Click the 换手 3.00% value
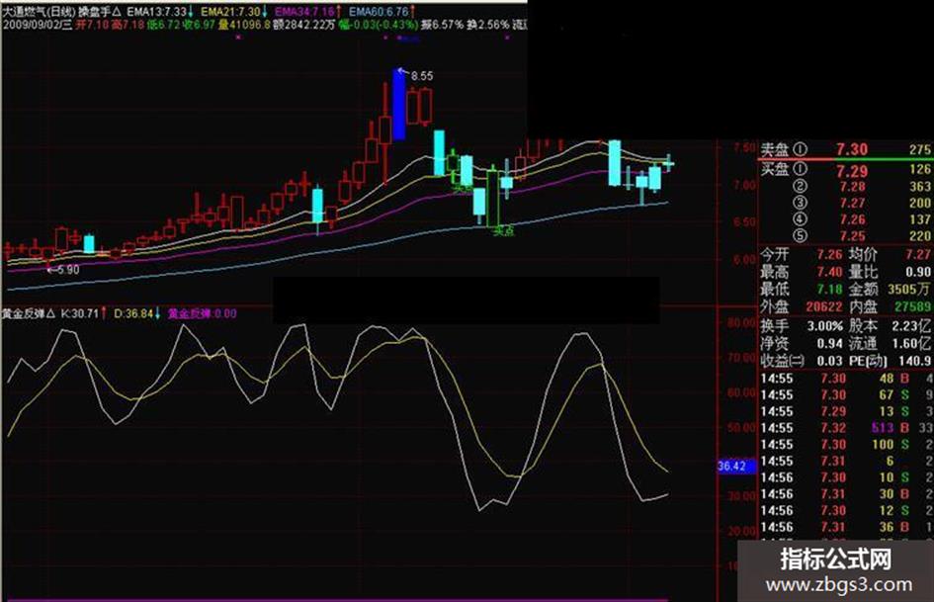934x602 pixels. [825, 326]
